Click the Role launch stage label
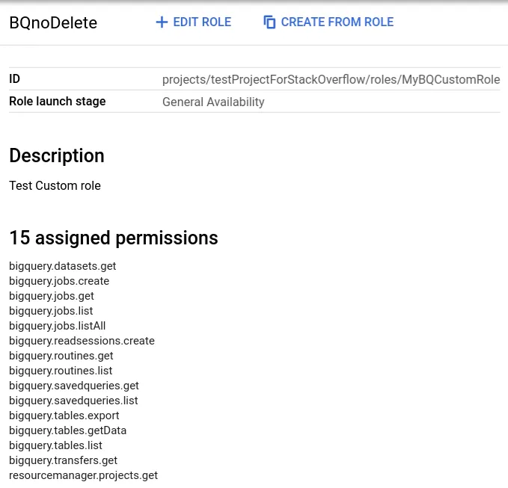The height and width of the screenshot is (488, 508). click(x=58, y=102)
